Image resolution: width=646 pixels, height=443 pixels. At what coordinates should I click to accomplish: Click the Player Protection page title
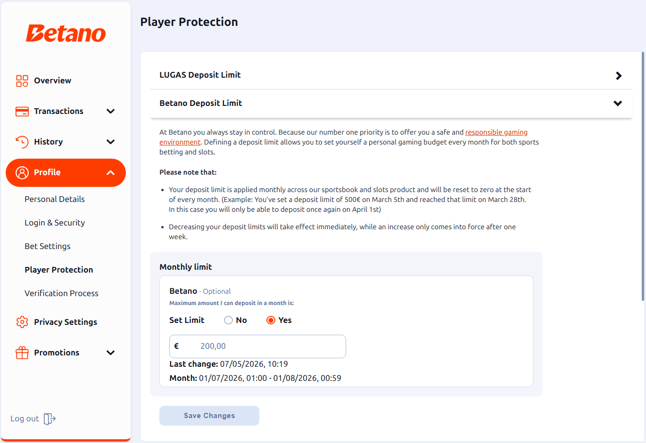pyautogui.click(x=189, y=22)
